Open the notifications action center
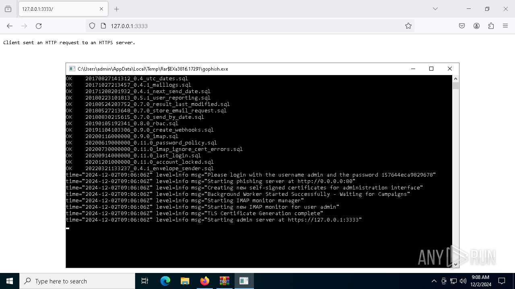Screen dimensions: 515x289 (x=502, y=281)
